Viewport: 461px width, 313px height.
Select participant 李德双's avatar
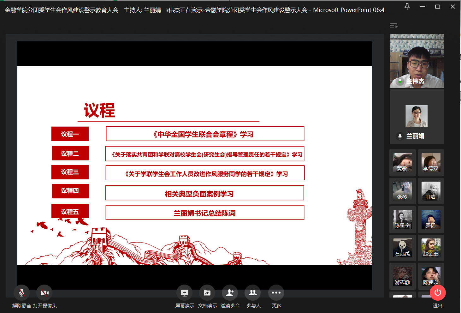431,163
